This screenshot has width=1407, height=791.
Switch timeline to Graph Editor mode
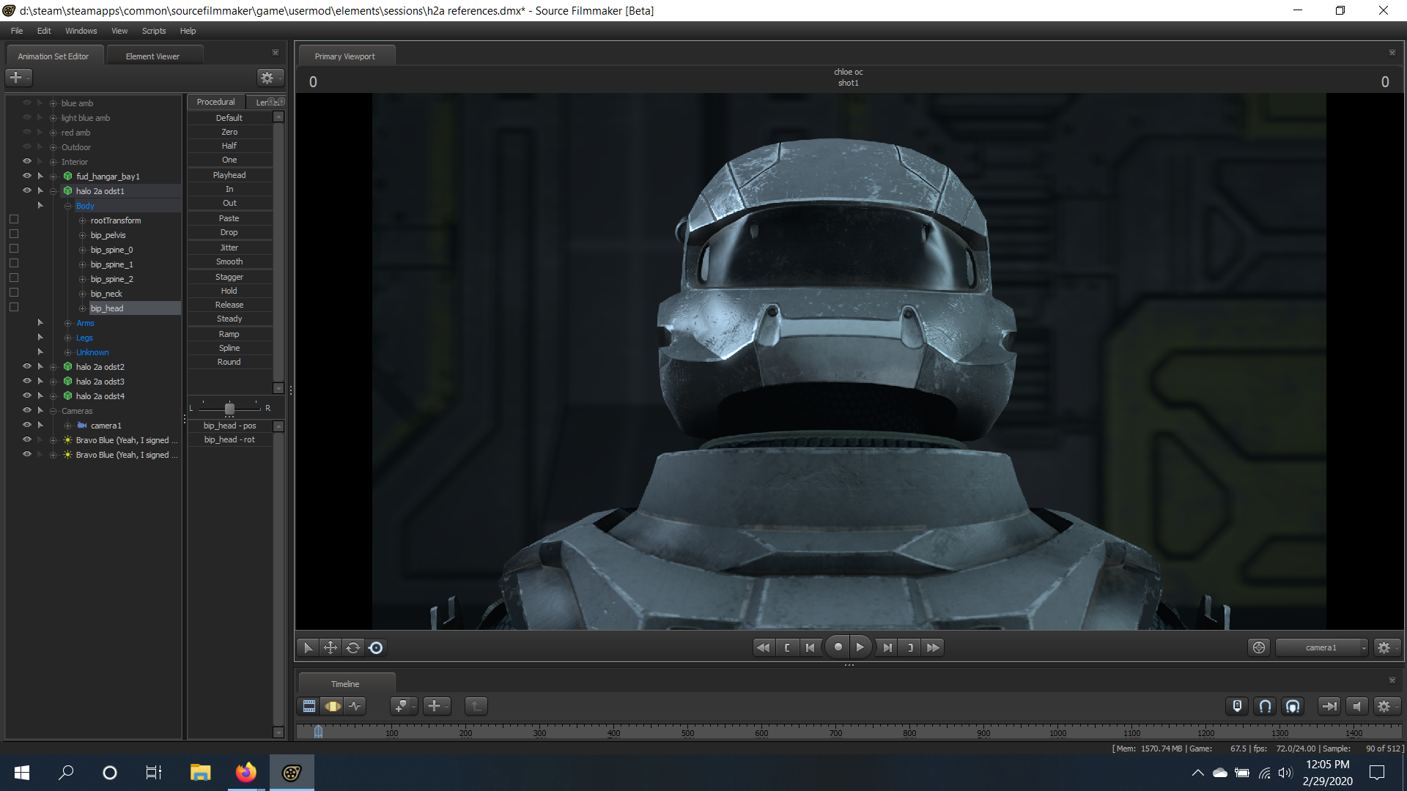(x=355, y=706)
